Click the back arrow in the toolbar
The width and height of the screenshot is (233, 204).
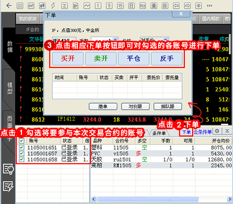click(9, 6)
